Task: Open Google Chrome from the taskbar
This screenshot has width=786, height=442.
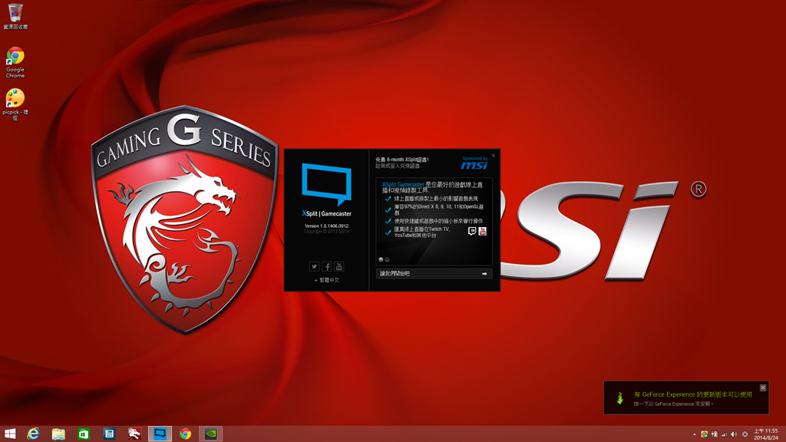Action: (186, 434)
